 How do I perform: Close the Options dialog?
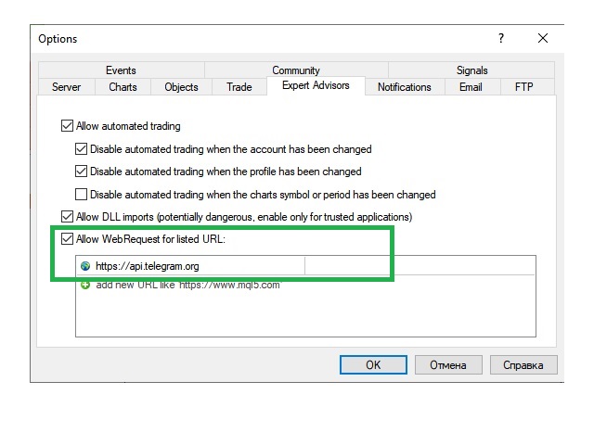pos(542,38)
